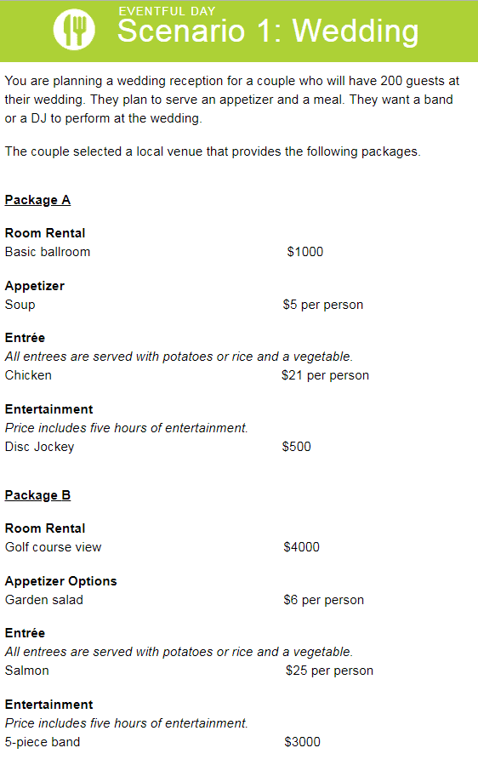Click the Basic ballroom $1000 price
Image resolution: width=478 pixels, height=765 pixels.
click(305, 252)
